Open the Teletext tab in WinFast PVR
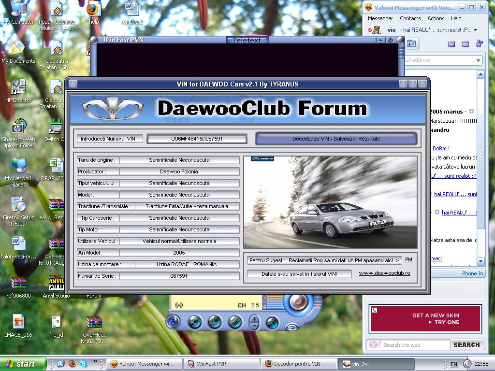The width and height of the screenshot is (495, 371). click(x=247, y=40)
